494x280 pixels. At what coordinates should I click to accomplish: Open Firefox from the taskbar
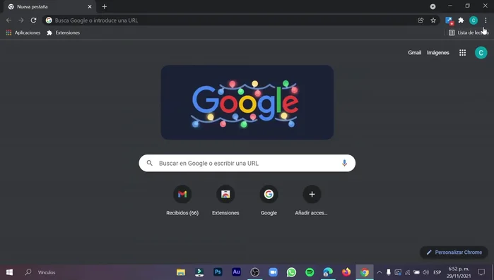[x=346, y=272]
